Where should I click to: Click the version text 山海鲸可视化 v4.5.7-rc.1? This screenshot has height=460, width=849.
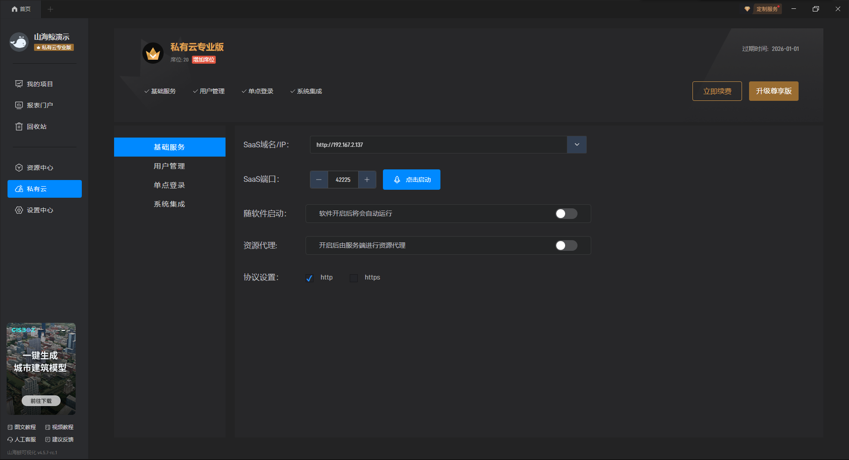point(32,452)
